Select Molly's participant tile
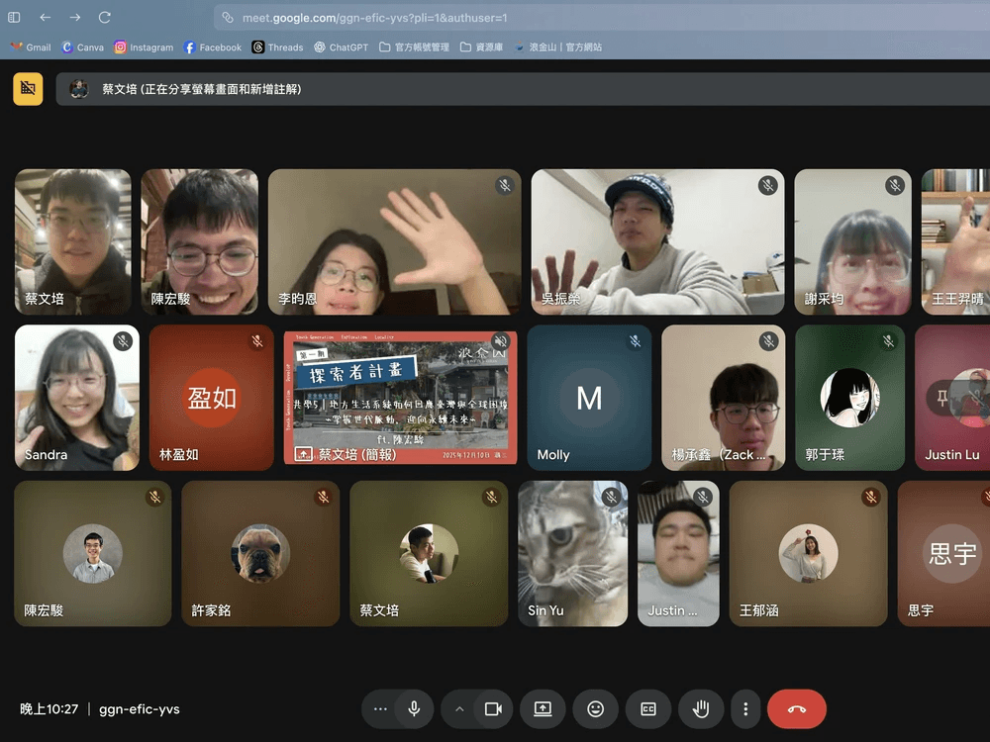The image size is (990, 742). tap(589, 398)
